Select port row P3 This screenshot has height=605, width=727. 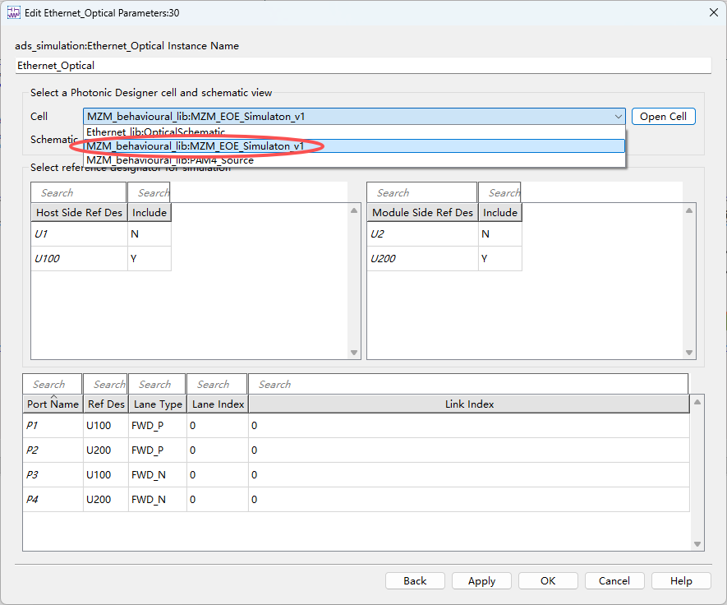(x=53, y=474)
